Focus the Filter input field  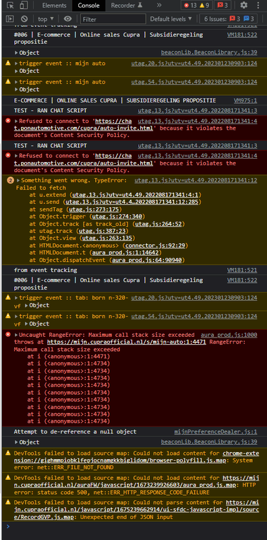(113, 20)
